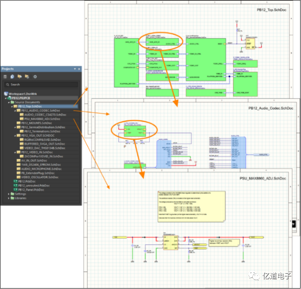Click the Workspace1.DsnWrk workspace icon

pos(6,93)
